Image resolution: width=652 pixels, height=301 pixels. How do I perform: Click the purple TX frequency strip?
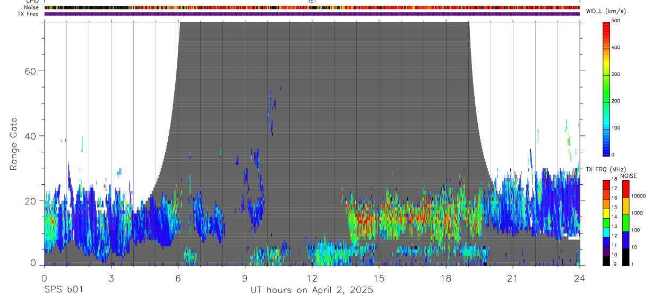(312, 14)
